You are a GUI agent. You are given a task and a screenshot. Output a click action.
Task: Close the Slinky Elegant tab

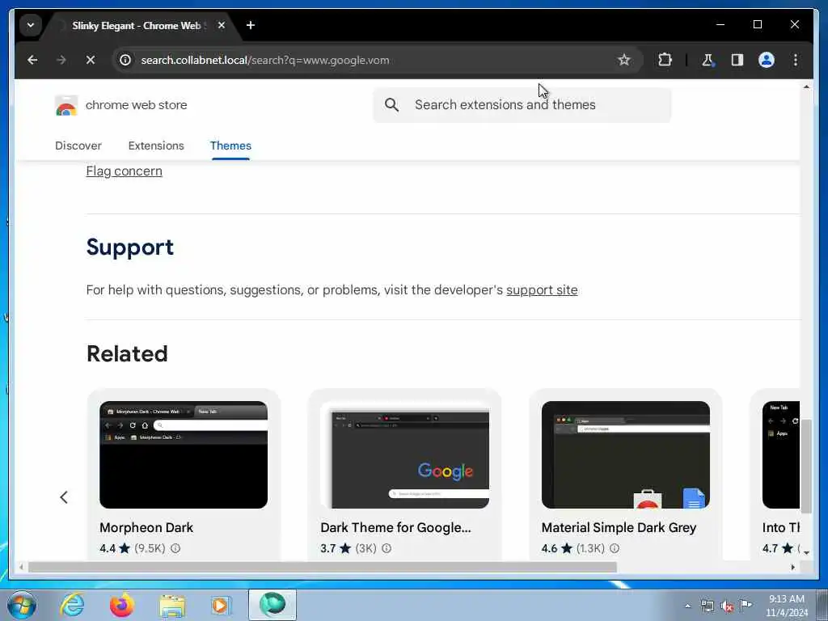pyautogui.click(x=222, y=25)
